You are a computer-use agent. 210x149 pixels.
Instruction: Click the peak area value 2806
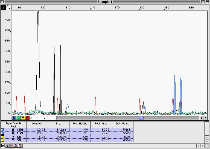106,140
